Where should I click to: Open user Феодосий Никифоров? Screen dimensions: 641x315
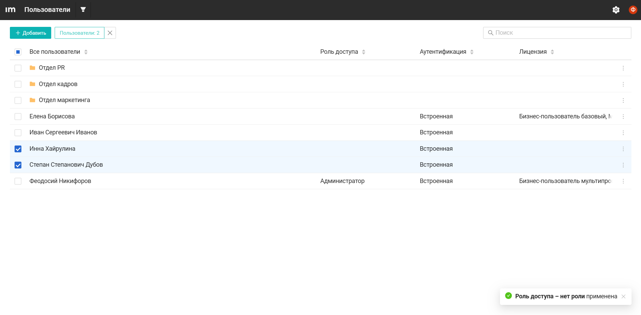click(x=60, y=181)
